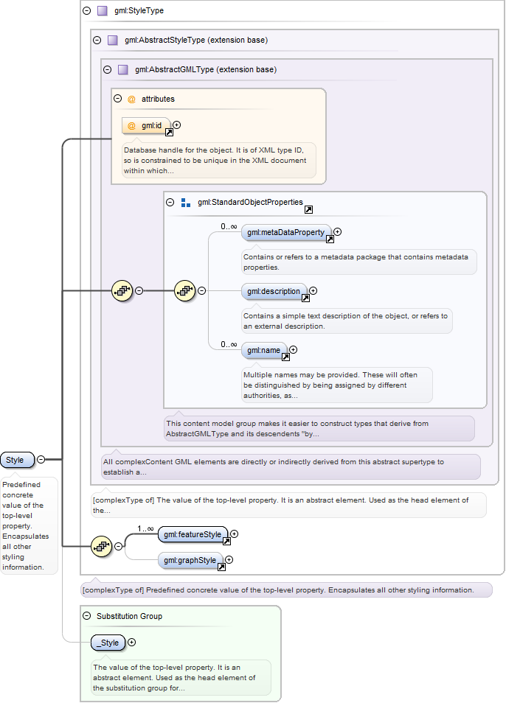Screen dimensions: 506x703
Task: Select the inner sequence compositor icon
Action: (x=185, y=291)
